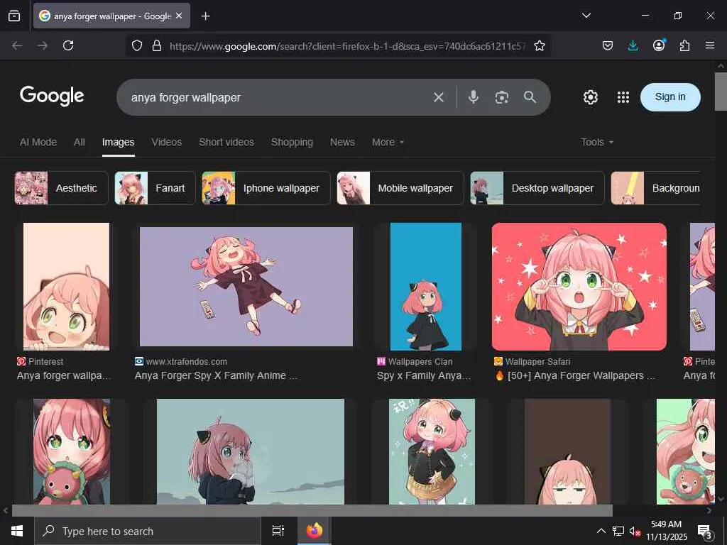Click the Google logo
The width and height of the screenshot is (727, 545).
(x=52, y=96)
